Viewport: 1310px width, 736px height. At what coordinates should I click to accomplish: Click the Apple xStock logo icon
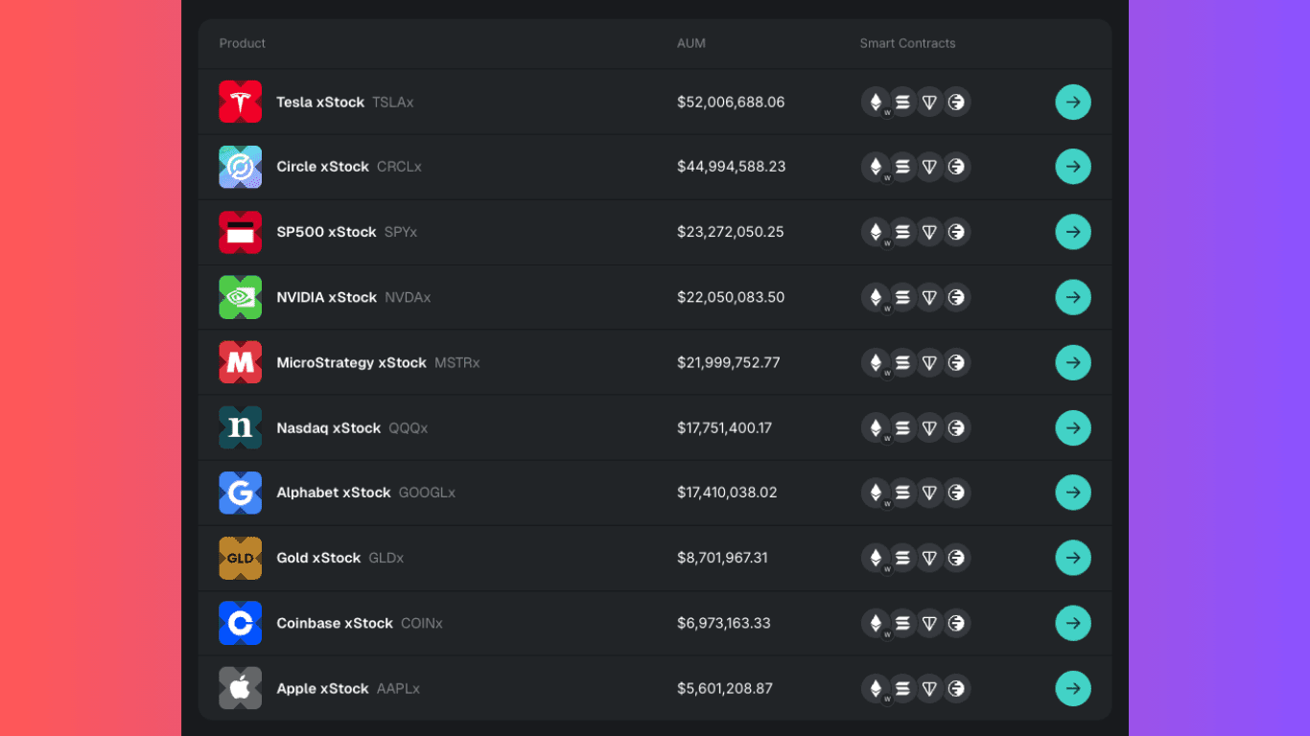coord(241,688)
